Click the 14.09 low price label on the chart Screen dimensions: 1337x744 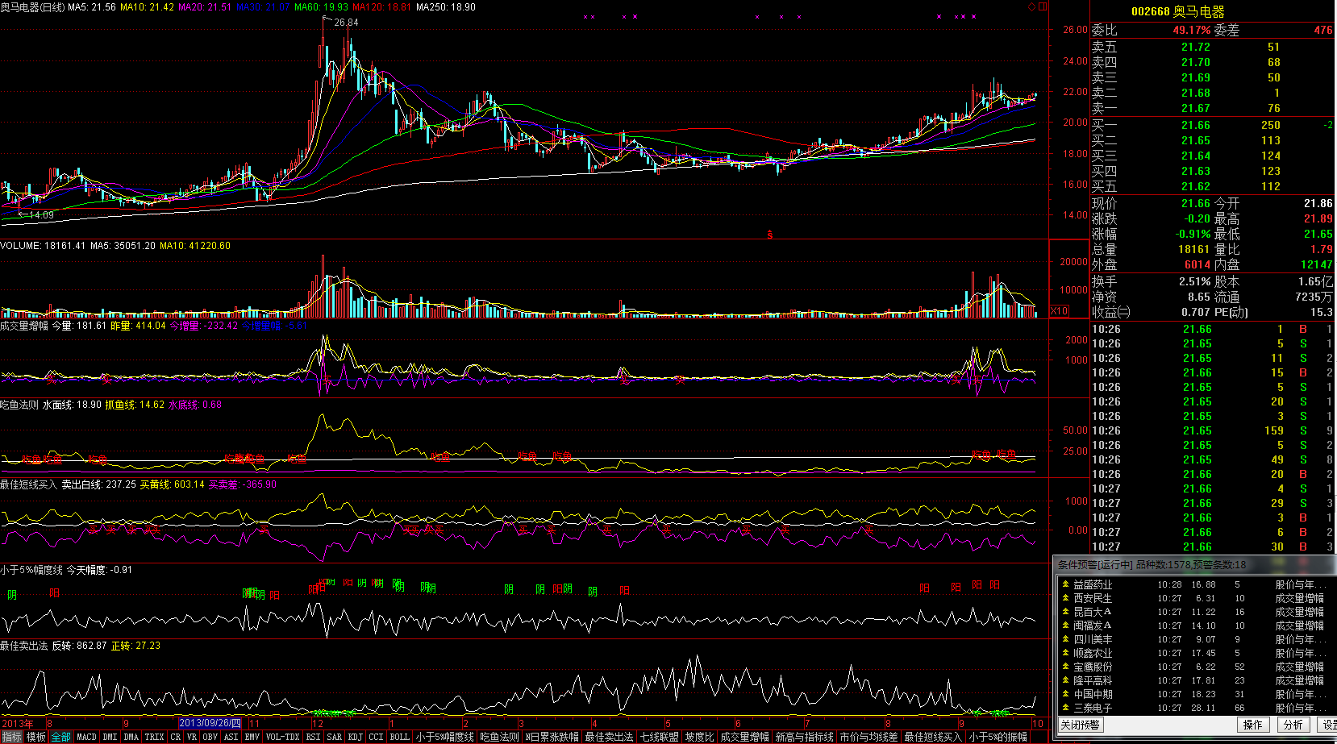tap(42, 215)
